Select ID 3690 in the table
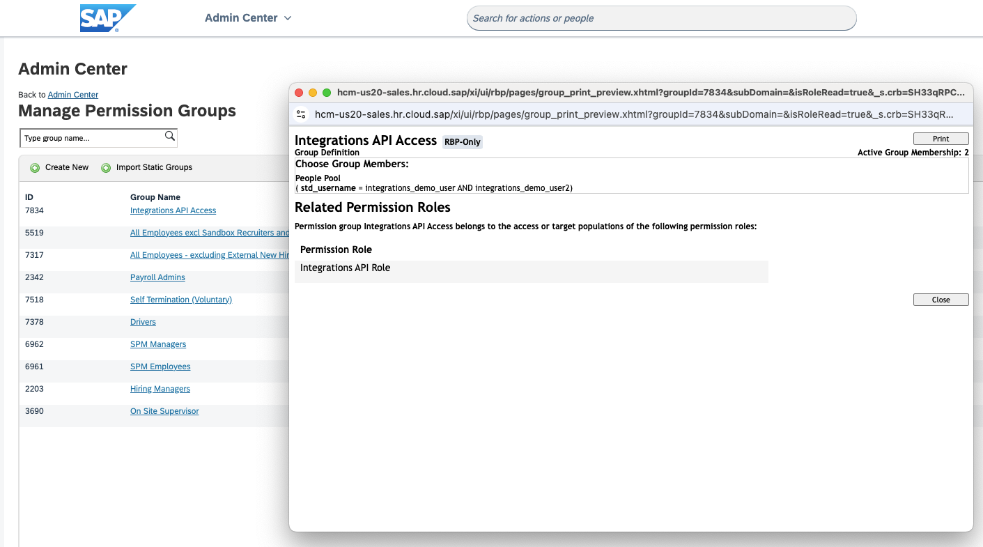983x547 pixels. (x=34, y=411)
